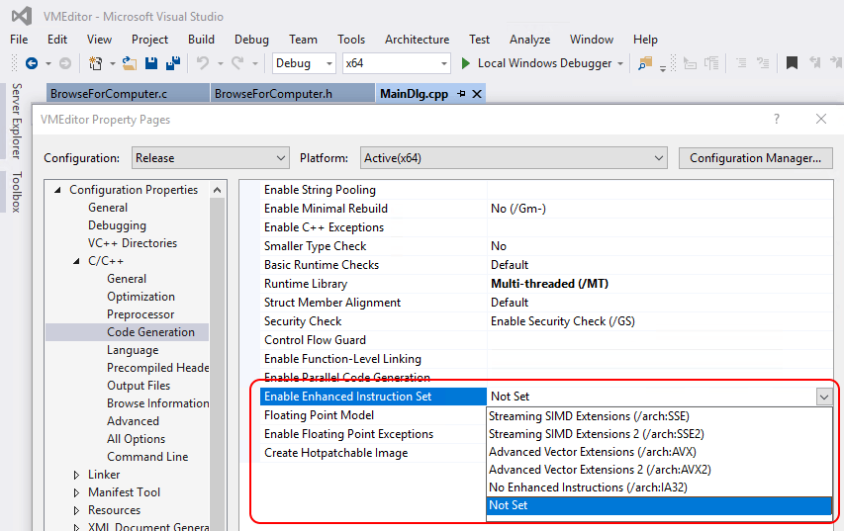The image size is (844, 531).
Task: Toggle the Enable Enhanced Instruction Set dropdown arrow
Action: pos(823,398)
